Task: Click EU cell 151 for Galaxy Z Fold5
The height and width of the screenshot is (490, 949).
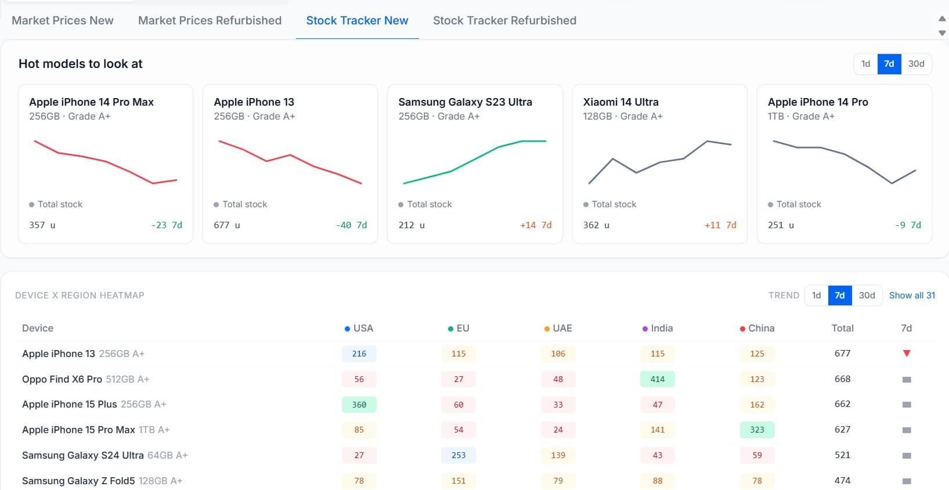Action: click(459, 481)
